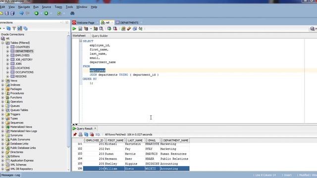Click the delete row icon in Query Result toolbar
The height and width of the screenshot is (178, 317).
click(x=92, y=134)
